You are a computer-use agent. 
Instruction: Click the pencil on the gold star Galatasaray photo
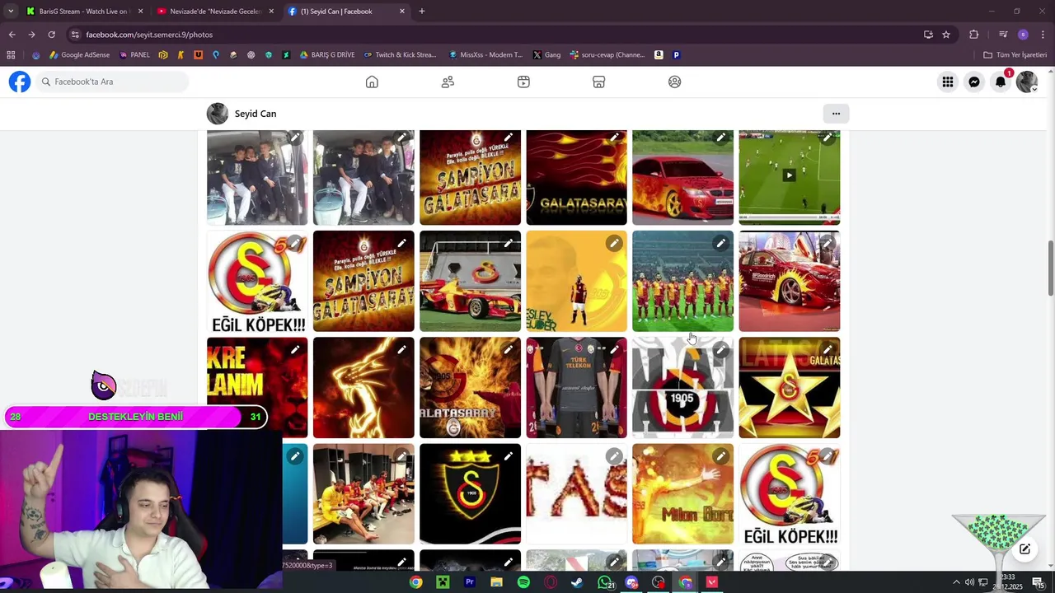pos(828,350)
